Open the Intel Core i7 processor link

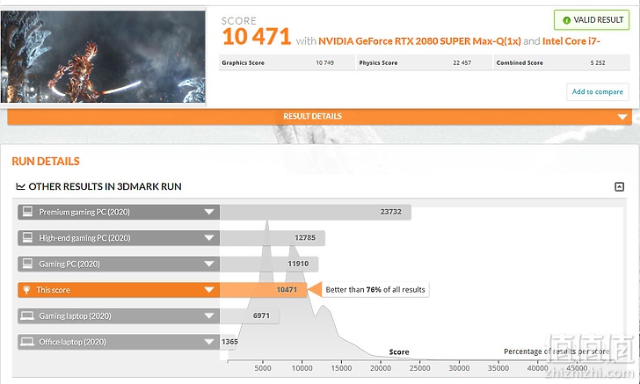[571, 41]
